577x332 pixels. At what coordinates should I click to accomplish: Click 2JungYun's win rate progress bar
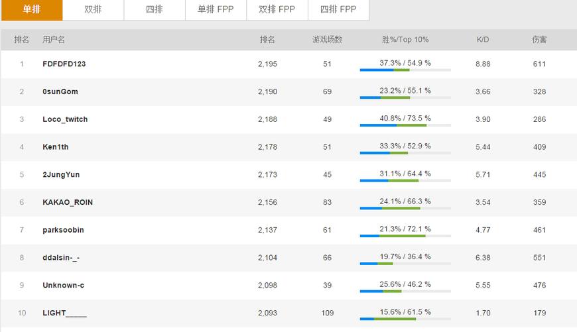click(x=405, y=180)
